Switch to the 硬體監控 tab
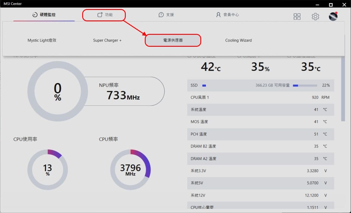 [x=44, y=15]
